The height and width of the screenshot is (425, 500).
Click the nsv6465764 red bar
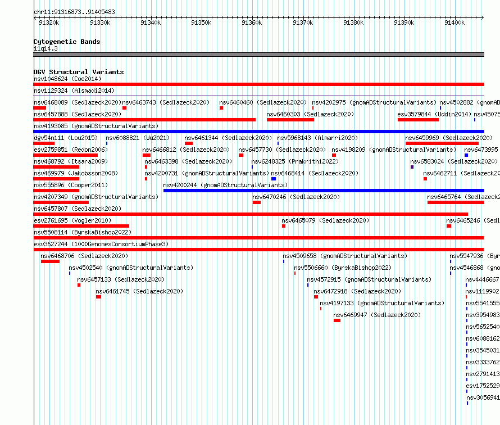[x=456, y=202]
